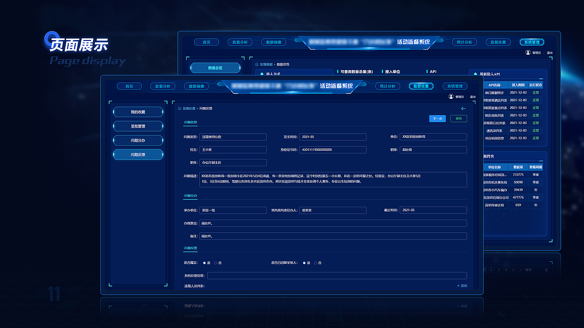
Task: Click 数据总览 sidebar button in back window
Action: (x=215, y=68)
